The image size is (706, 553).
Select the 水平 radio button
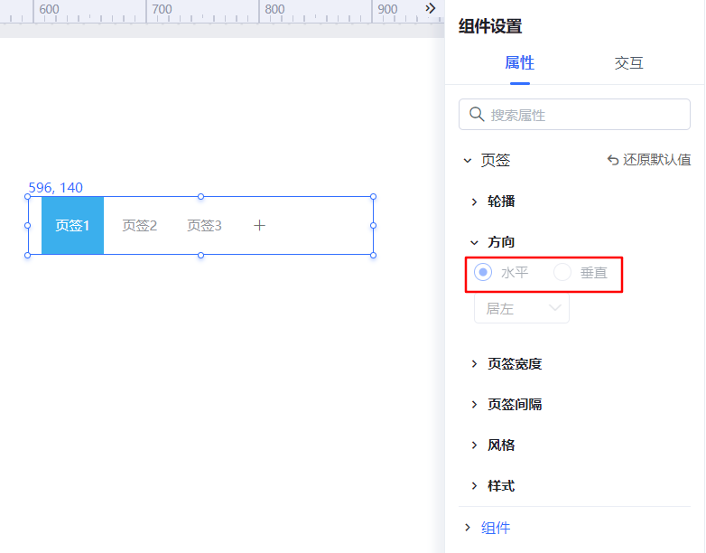[x=483, y=272]
